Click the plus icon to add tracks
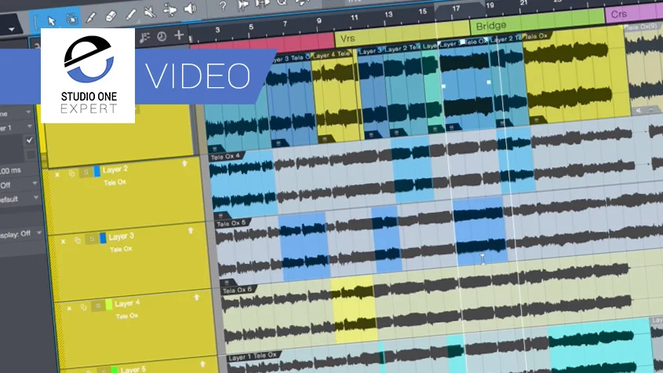The image size is (663, 373). tap(179, 35)
